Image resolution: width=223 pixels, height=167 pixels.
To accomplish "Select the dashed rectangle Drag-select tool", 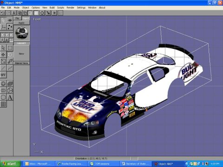I will (10, 48).
